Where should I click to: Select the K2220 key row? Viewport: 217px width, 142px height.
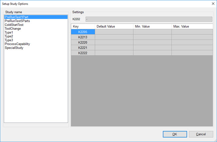point(83,42)
